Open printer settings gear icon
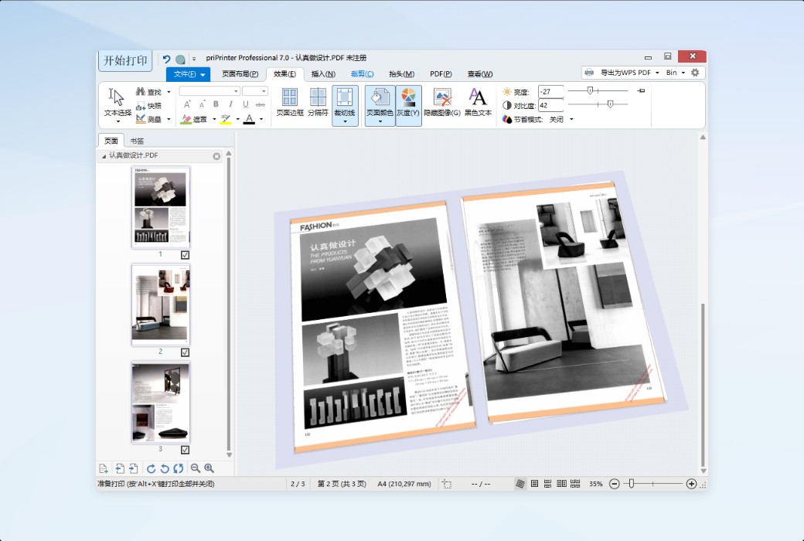Screen dimensions: 804x541 tap(695, 73)
